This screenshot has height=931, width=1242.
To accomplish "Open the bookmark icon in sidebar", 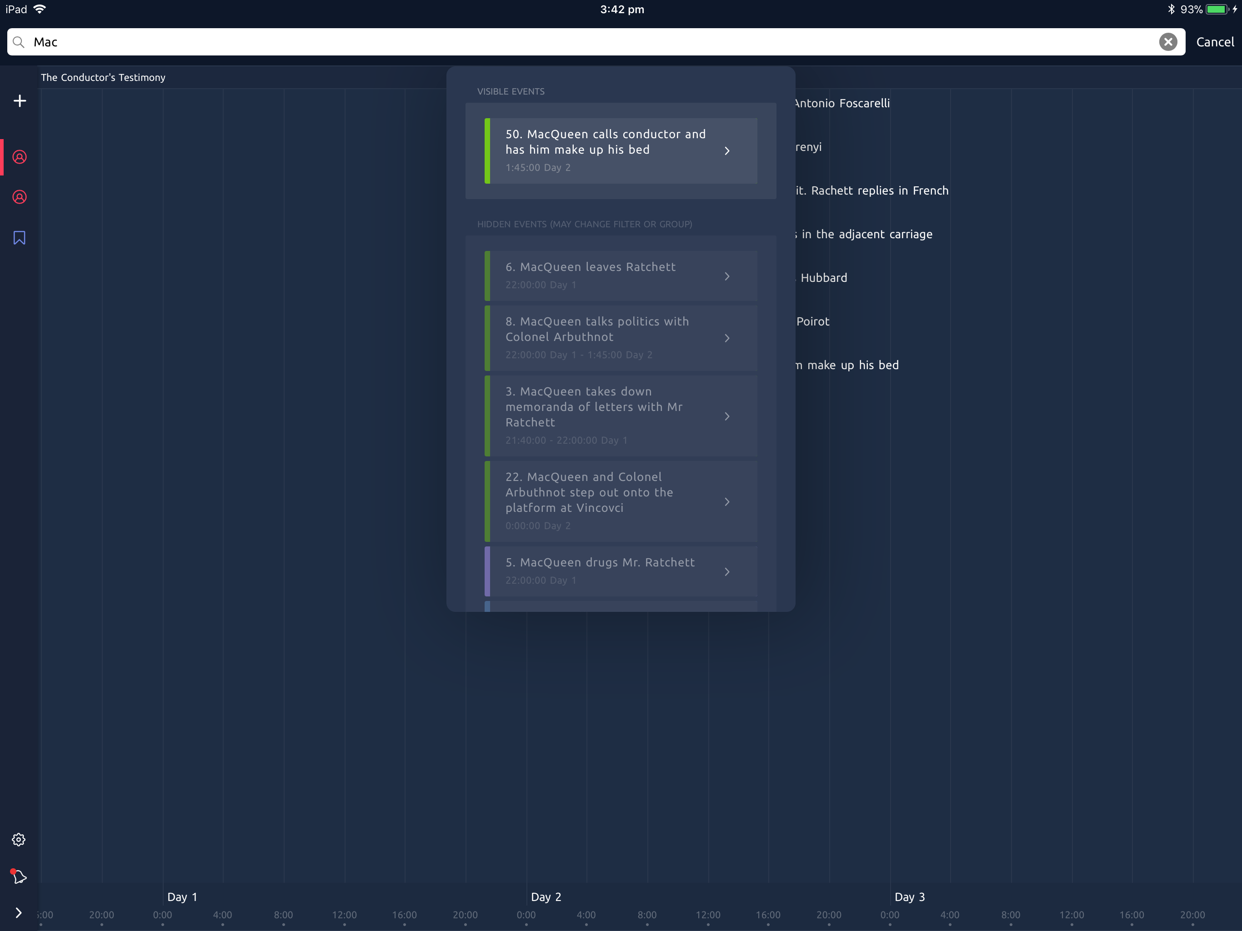I will coord(20,238).
